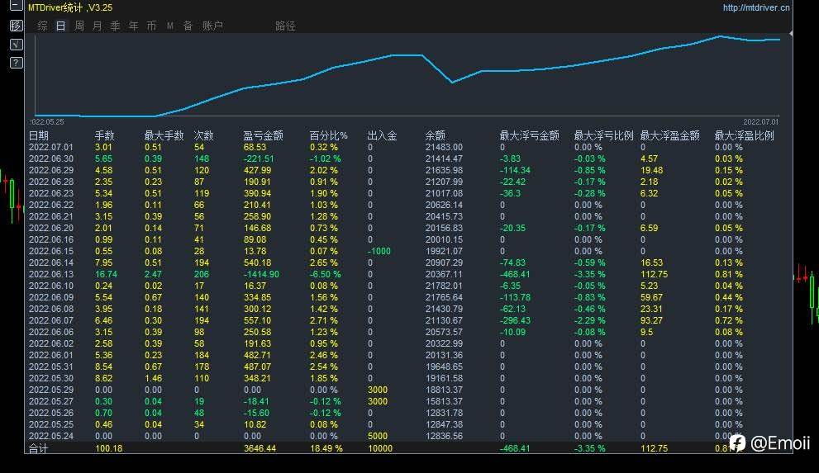
Task: Click the 百分比% column header
Action: point(329,135)
